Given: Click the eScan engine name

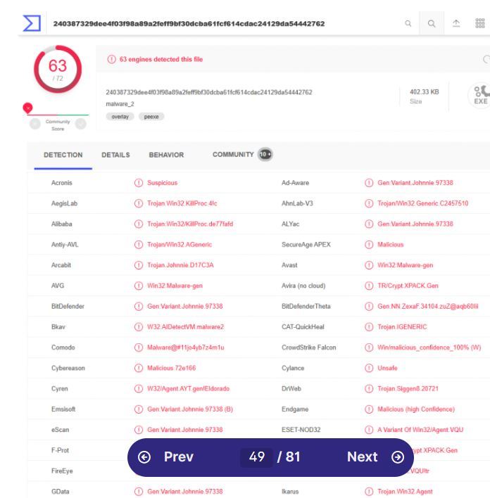Looking at the screenshot, I should (60, 430).
